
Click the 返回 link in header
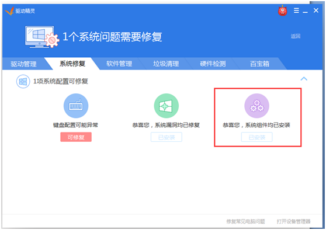point(296,36)
